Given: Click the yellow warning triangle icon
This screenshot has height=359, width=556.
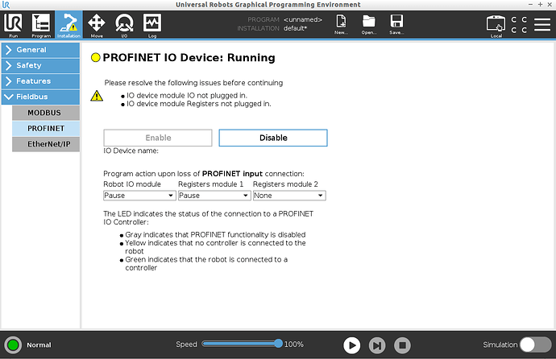Looking at the screenshot, I should 97,96.
